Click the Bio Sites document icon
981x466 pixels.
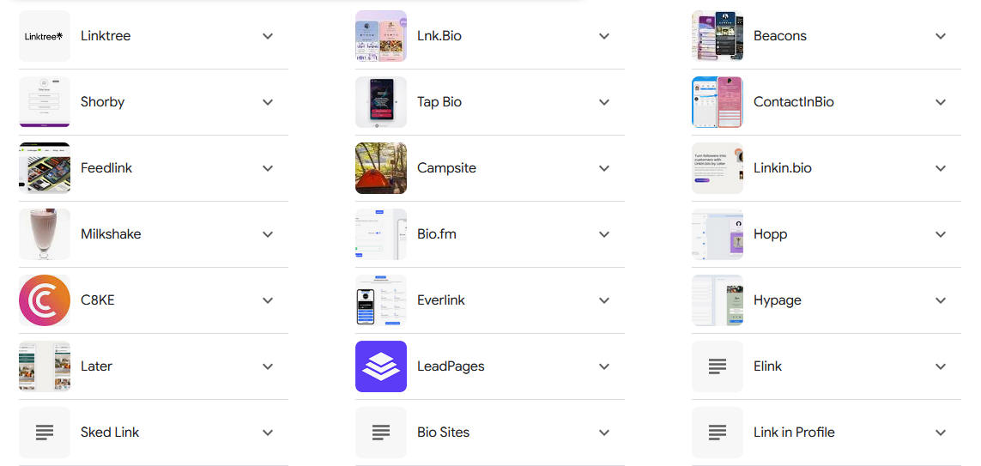pos(381,433)
